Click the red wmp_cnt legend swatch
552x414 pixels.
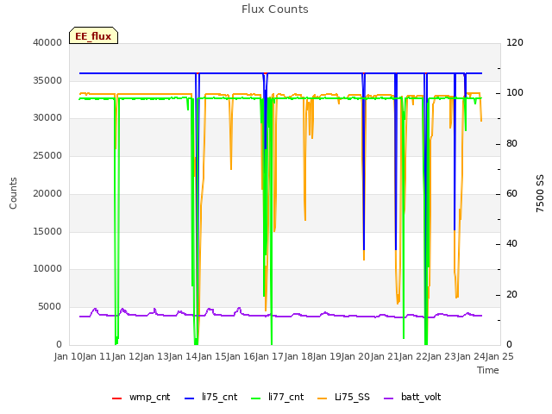pyautogui.click(x=117, y=398)
